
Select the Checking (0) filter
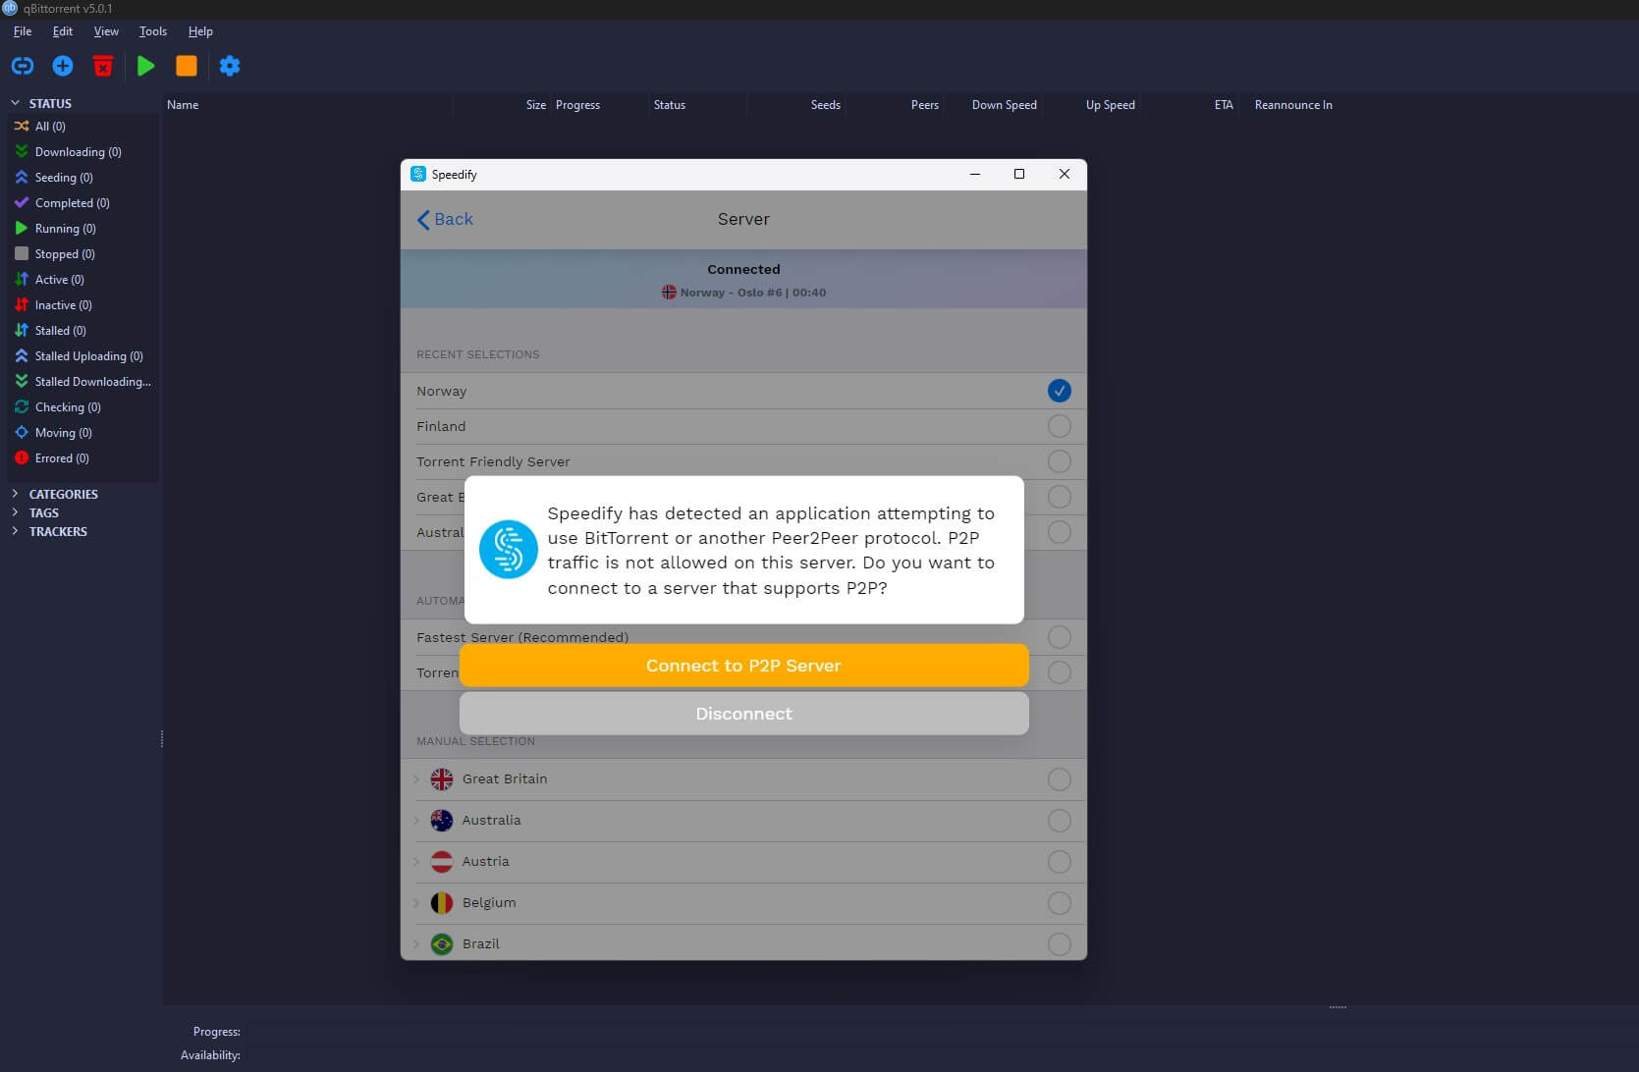[82, 407]
